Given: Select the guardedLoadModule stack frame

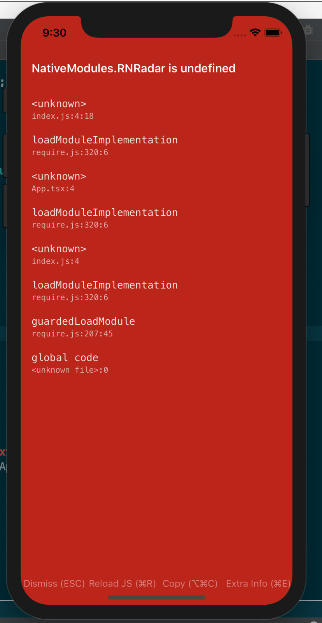Looking at the screenshot, I should 83,327.
